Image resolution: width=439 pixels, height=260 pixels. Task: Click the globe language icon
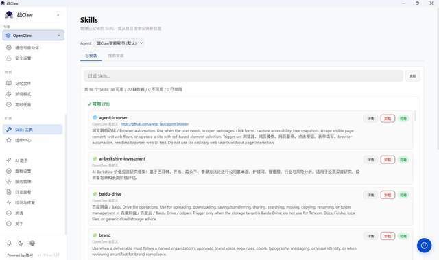pyautogui.click(x=32, y=243)
